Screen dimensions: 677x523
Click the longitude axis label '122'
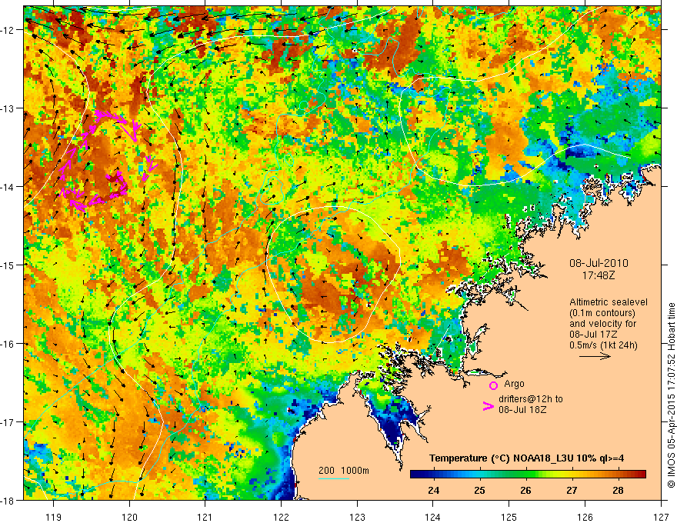[x=281, y=517]
